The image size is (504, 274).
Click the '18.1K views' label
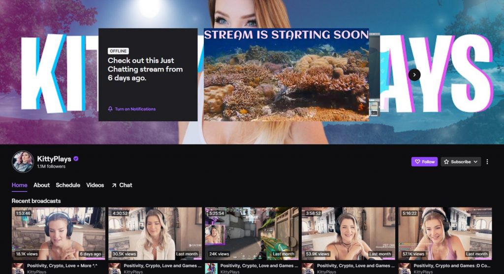point(27,254)
